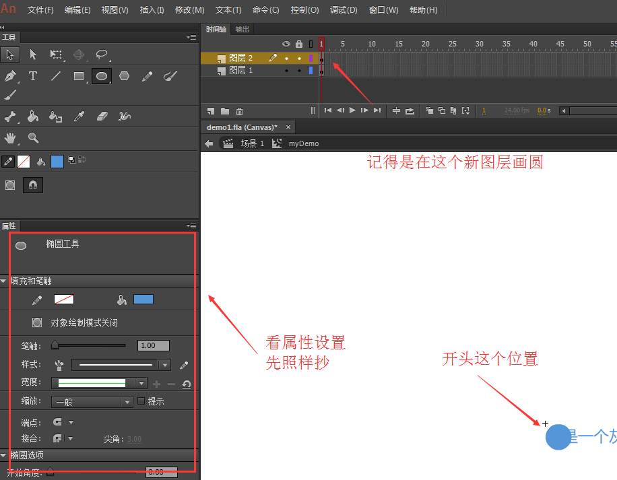Close the demo1.fla document tab

(x=288, y=127)
